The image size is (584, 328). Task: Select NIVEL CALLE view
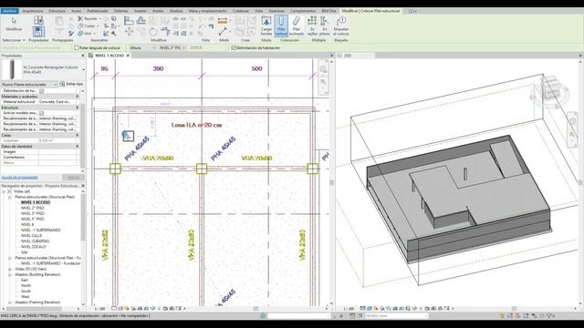pos(31,235)
